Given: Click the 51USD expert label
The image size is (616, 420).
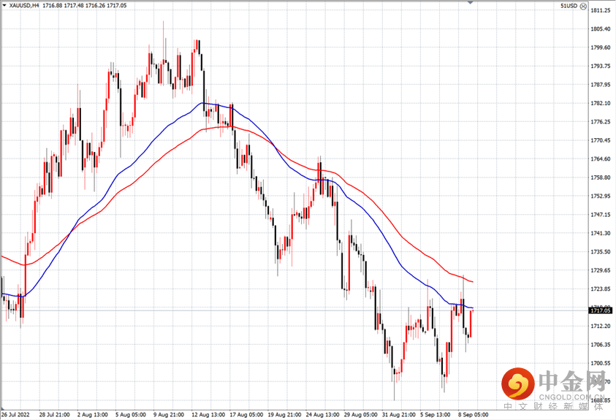Looking at the screenshot, I should (x=569, y=6).
